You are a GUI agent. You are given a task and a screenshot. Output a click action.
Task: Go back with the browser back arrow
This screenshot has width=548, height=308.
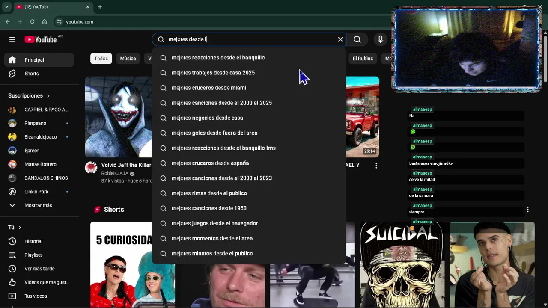pyautogui.click(x=8, y=21)
